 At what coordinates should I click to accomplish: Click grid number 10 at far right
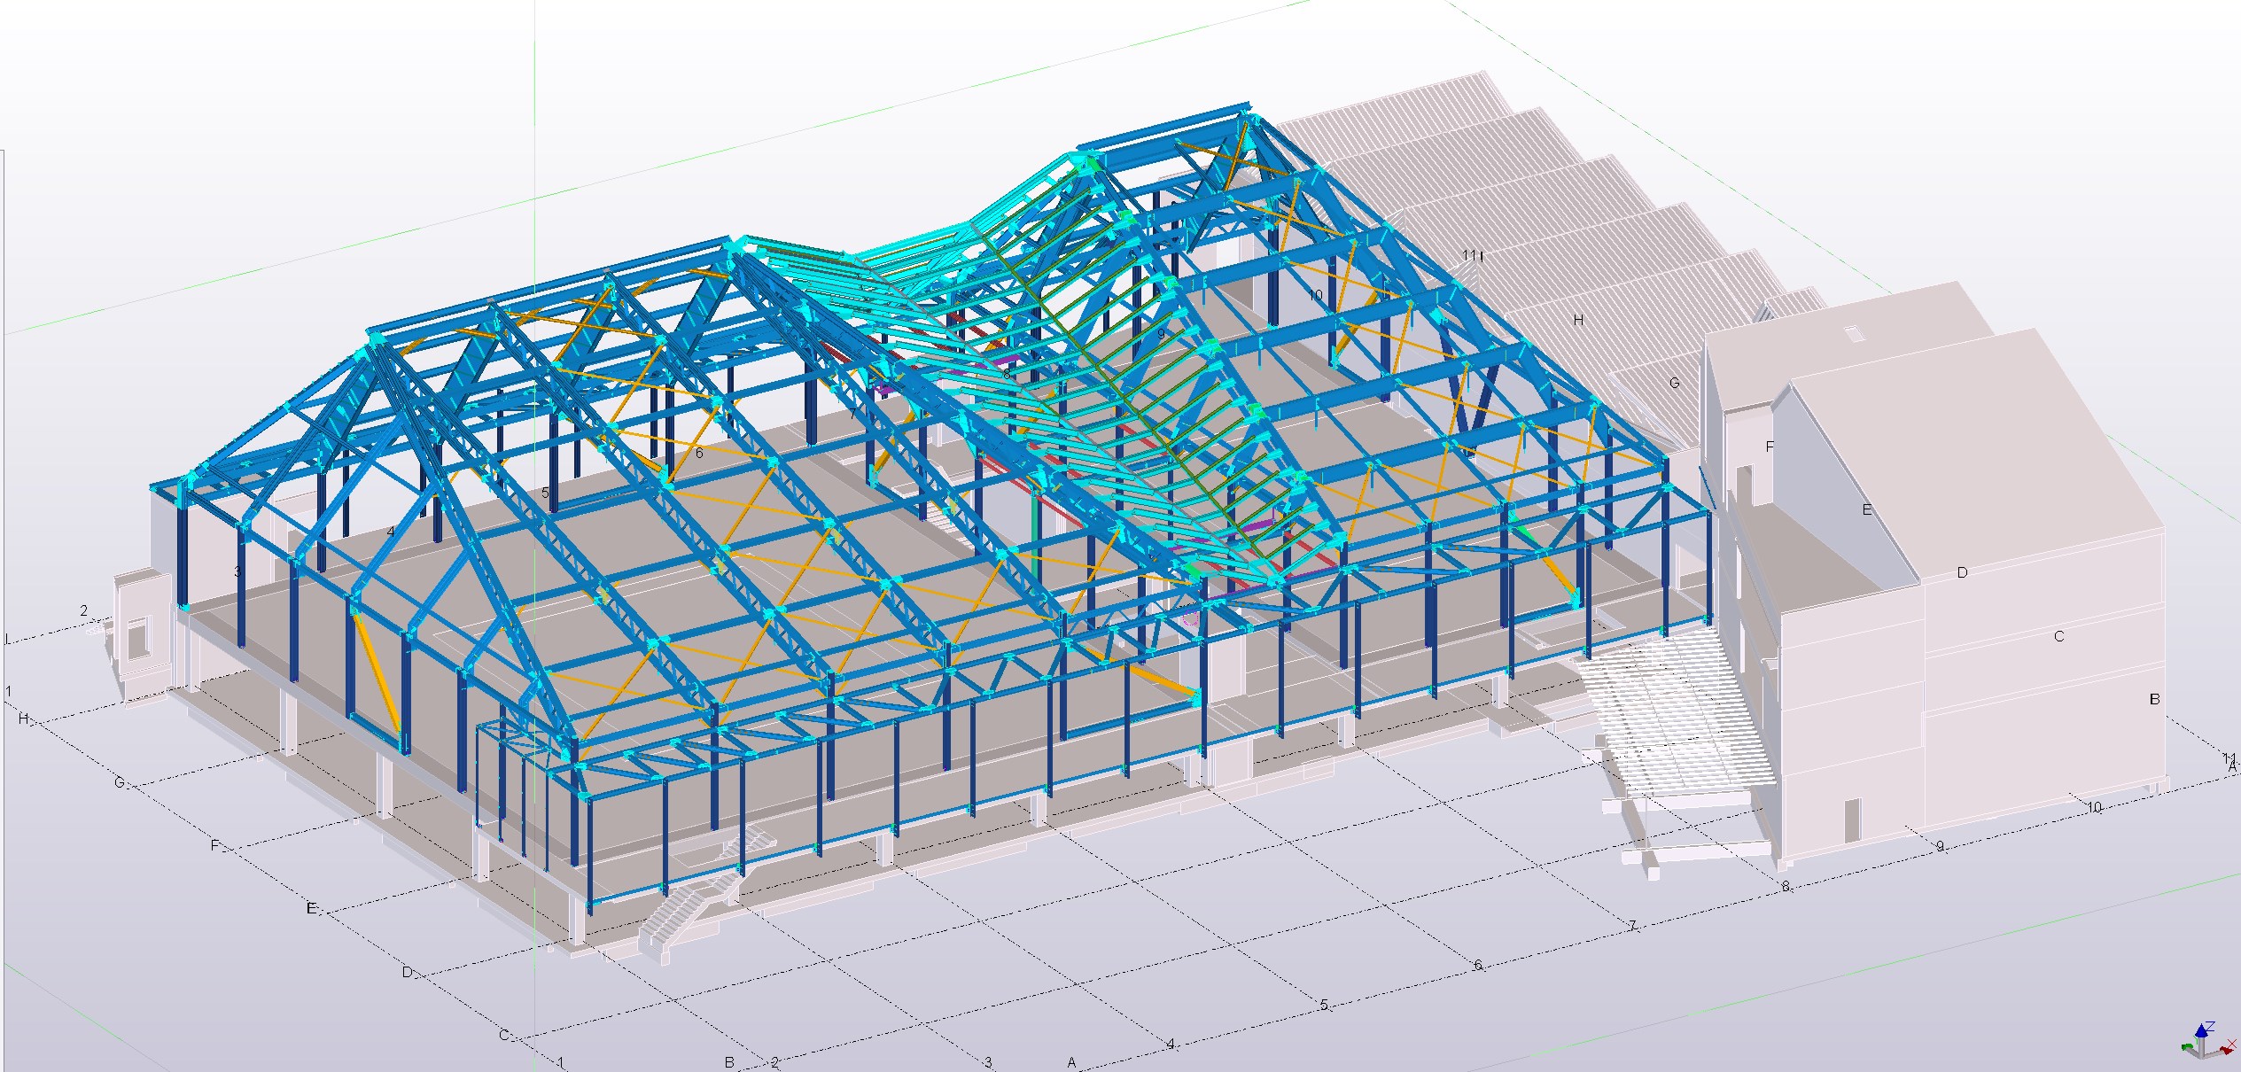click(x=2094, y=808)
